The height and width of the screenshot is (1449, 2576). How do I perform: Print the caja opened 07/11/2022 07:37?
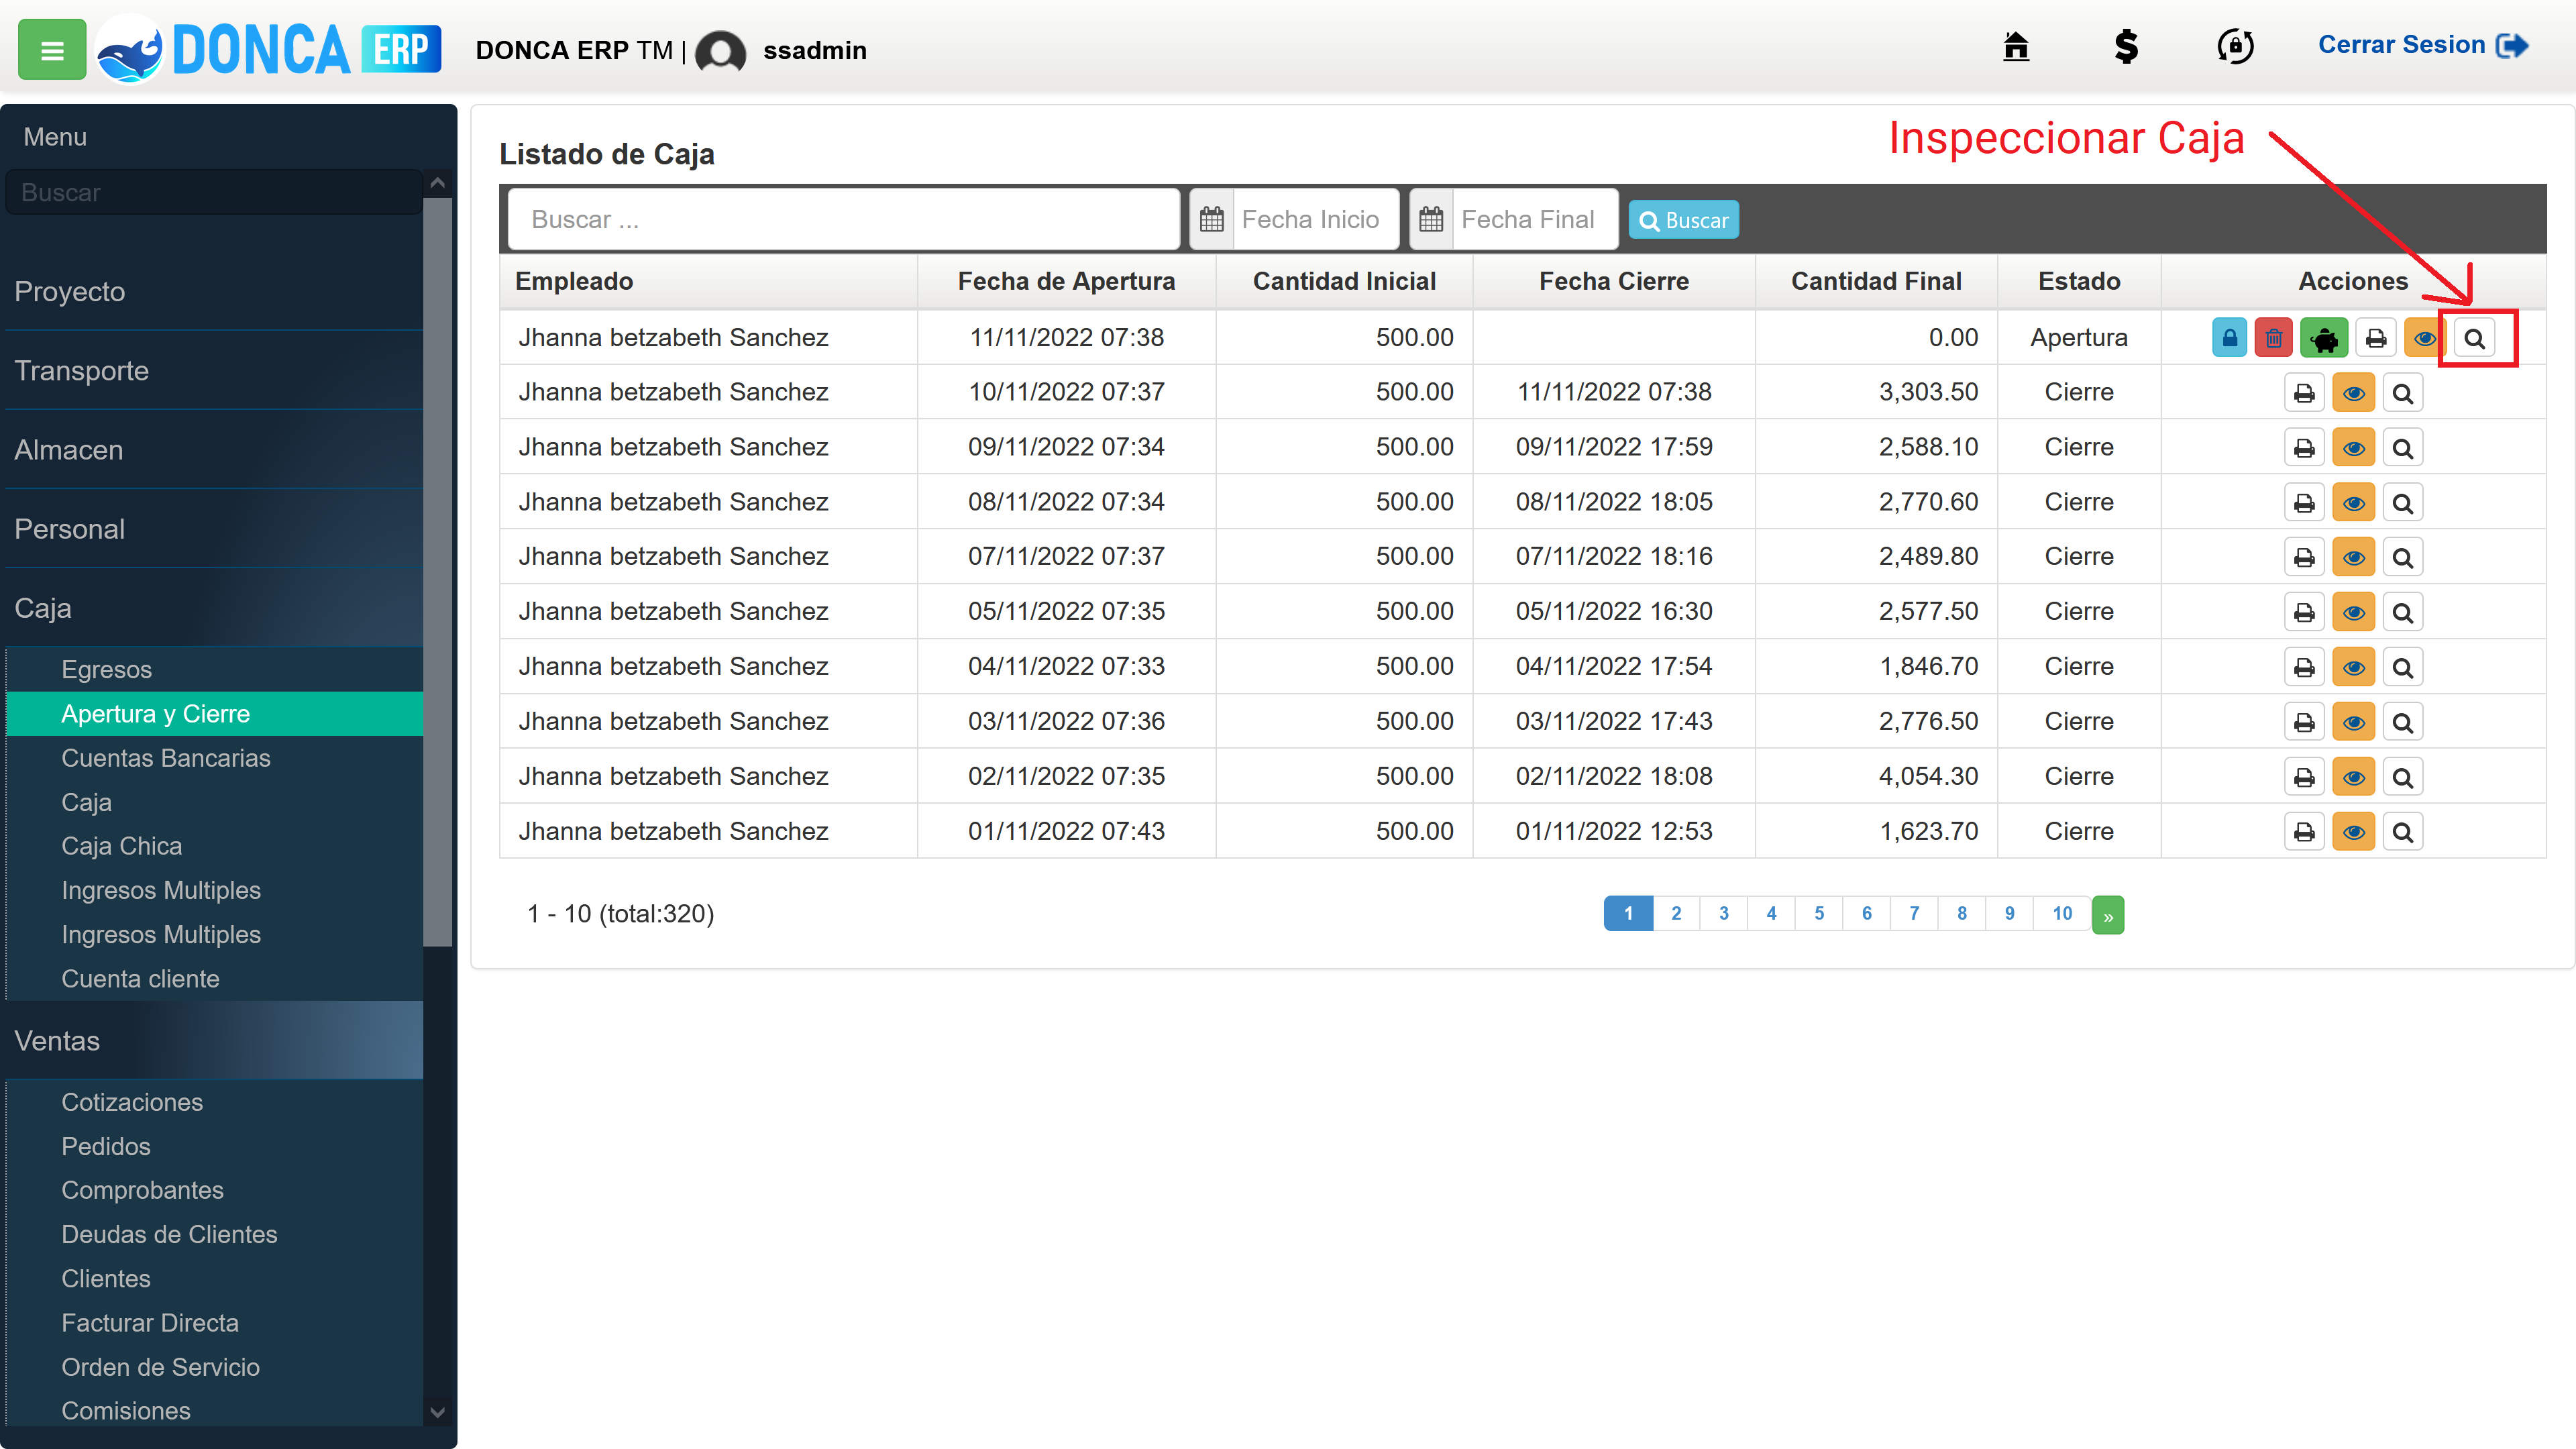coord(2304,557)
